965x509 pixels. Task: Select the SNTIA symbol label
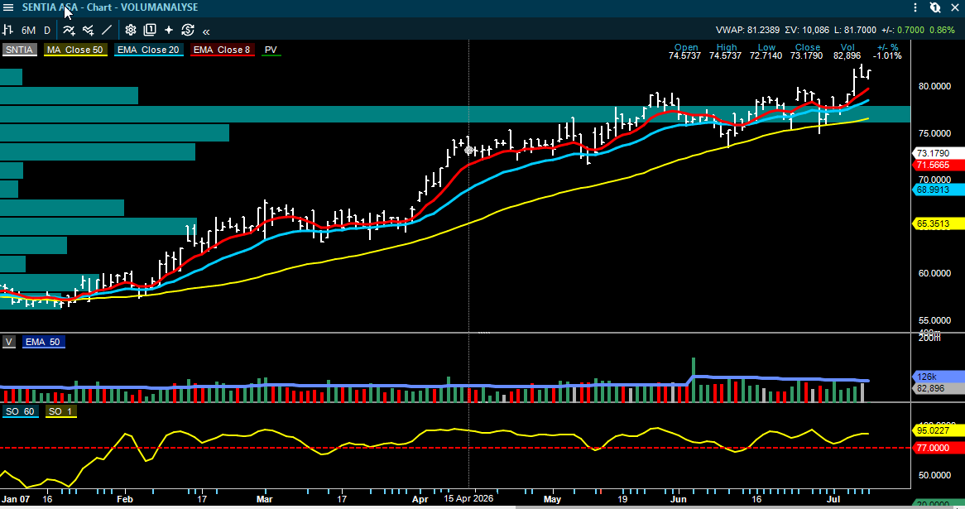pos(20,50)
